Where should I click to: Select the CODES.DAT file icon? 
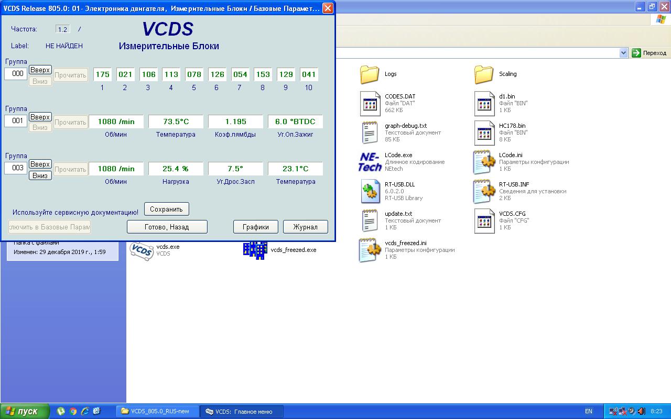coord(370,103)
